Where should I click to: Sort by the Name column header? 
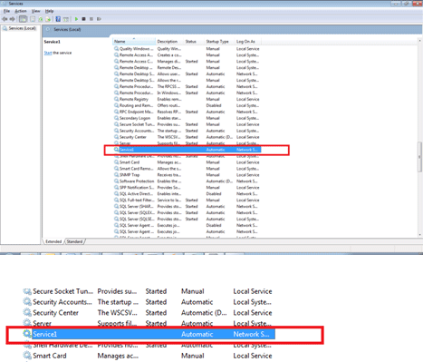click(x=134, y=41)
